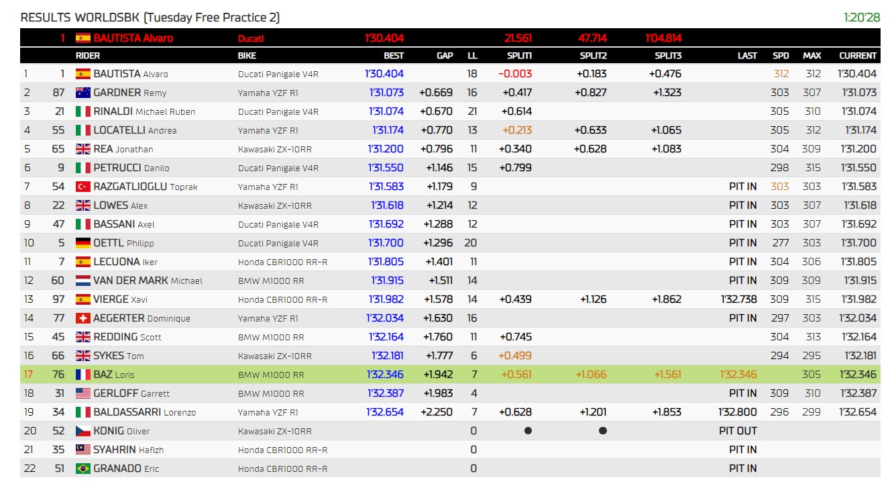Click max speed 315 for PETRUCCI
896x486 pixels.
812,168
